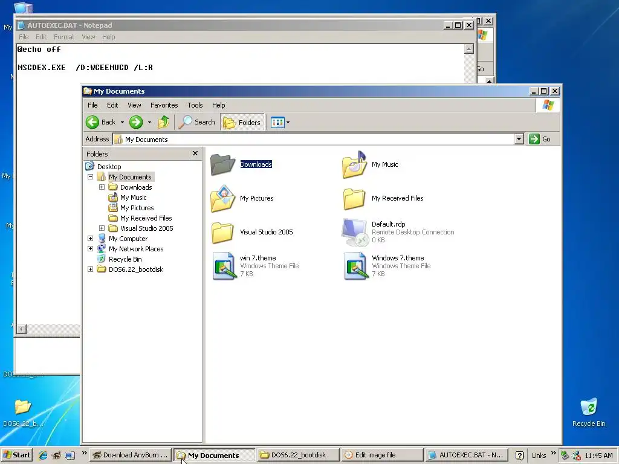Image resolution: width=619 pixels, height=464 pixels.
Task: Select the My Music folder icon
Action: [354, 164]
